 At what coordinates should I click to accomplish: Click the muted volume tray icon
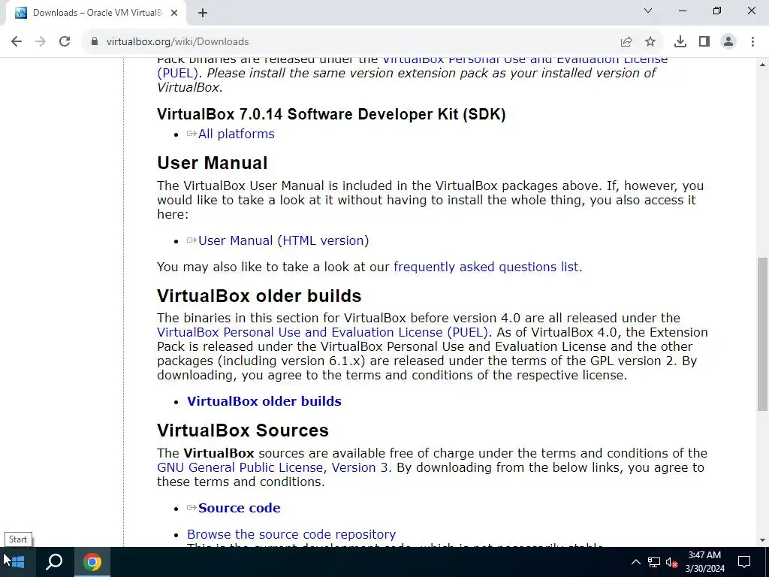[672, 562]
